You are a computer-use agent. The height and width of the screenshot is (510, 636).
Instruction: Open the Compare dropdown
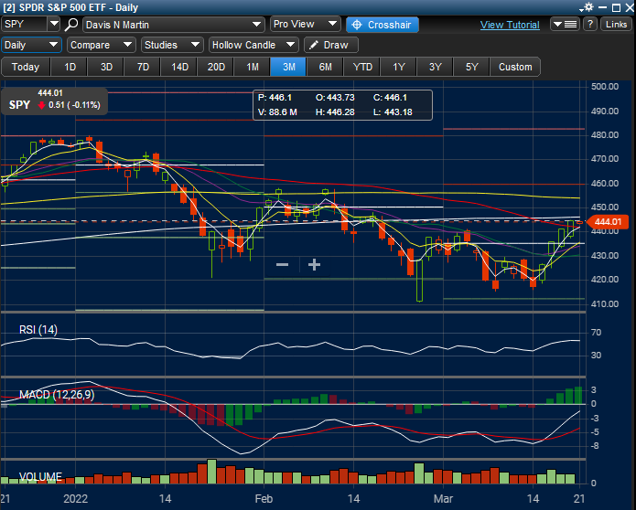[x=101, y=45]
